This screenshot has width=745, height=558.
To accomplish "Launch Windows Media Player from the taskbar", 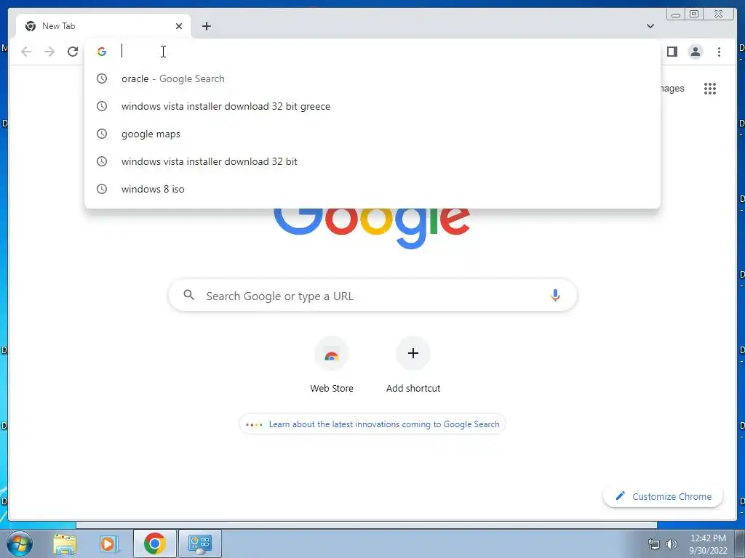I will (108, 543).
